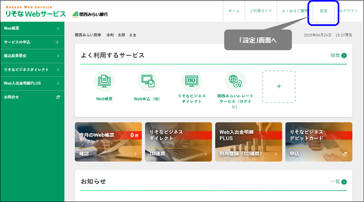
Task: Click Web帳票 label under service icon
Action: tap(104, 99)
